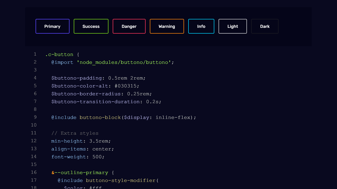The height and width of the screenshot is (189, 337).
Task: Click the @import keyword in the code
Action: (x=62, y=62)
